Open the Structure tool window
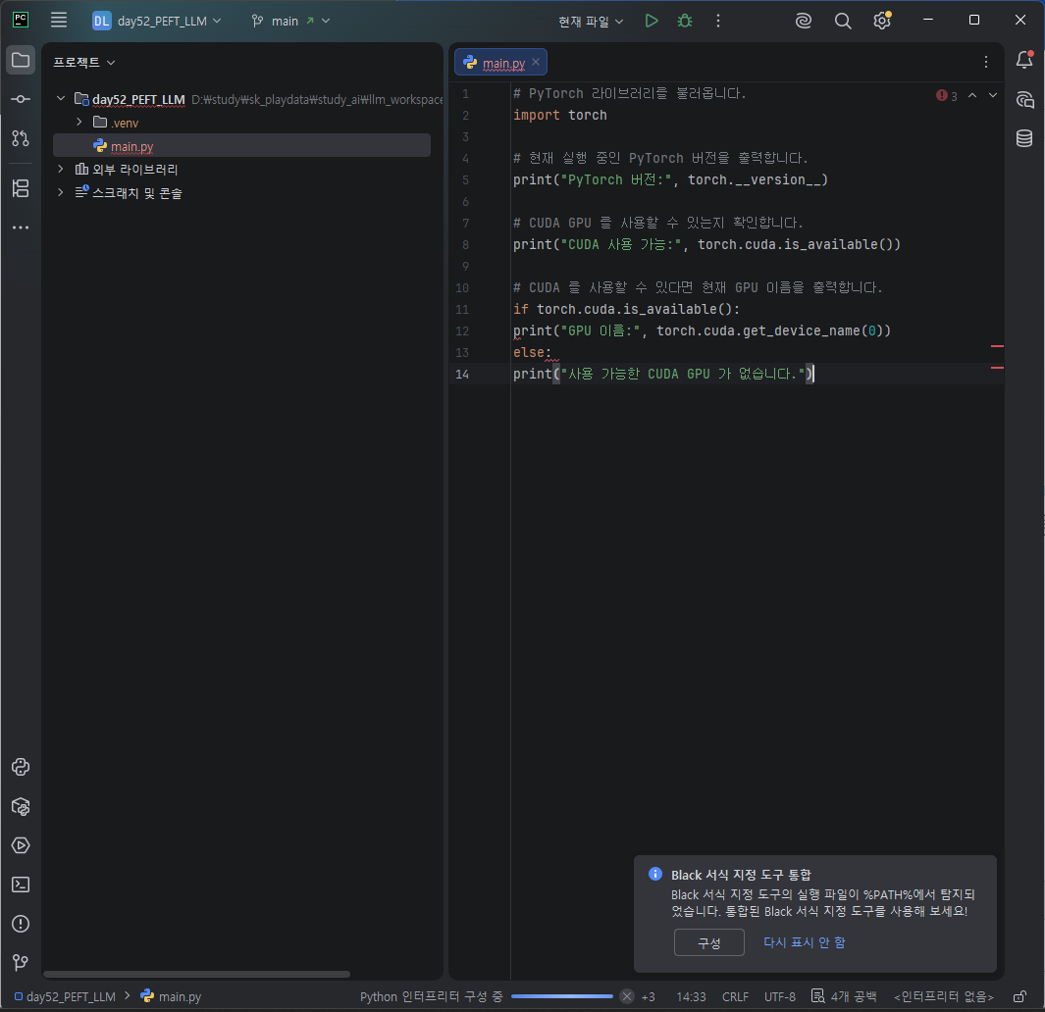The height and width of the screenshot is (1012, 1045). pos(21,188)
